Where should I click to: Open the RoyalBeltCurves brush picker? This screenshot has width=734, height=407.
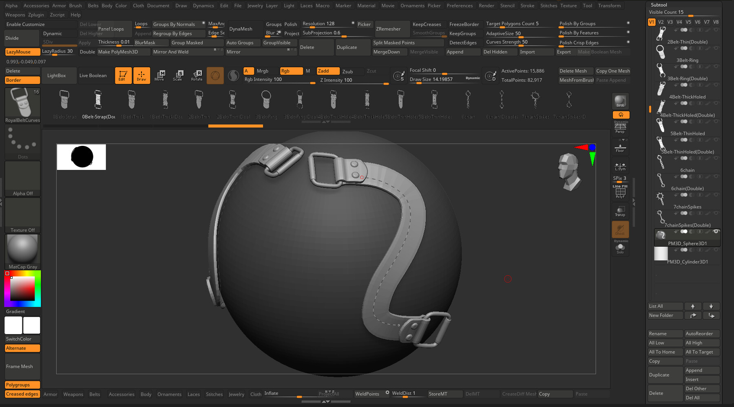click(x=22, y=106)
